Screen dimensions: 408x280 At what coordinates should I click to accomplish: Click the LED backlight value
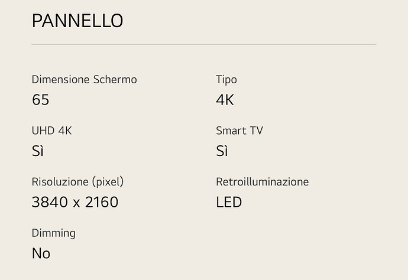tap(229, 202)
